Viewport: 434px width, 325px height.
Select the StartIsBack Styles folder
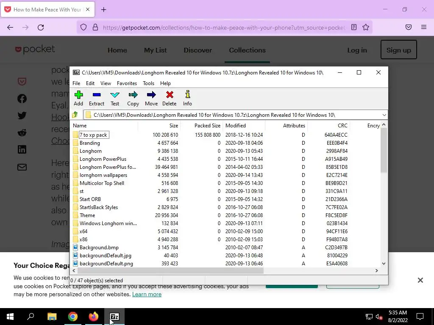(98, 207)
